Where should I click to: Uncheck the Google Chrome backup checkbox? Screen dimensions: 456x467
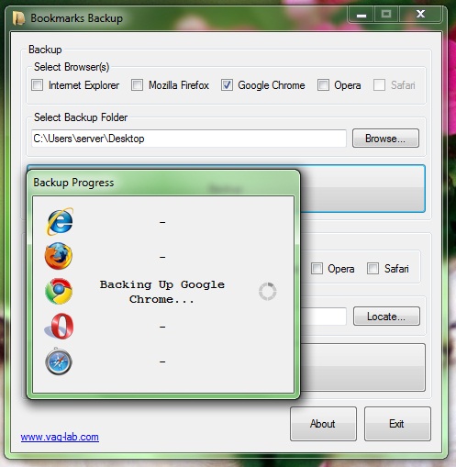coord(227,85)
